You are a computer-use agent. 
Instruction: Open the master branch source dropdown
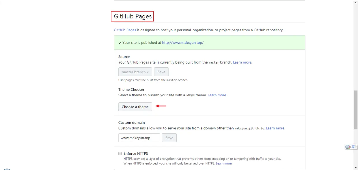(x=135, y=72)
